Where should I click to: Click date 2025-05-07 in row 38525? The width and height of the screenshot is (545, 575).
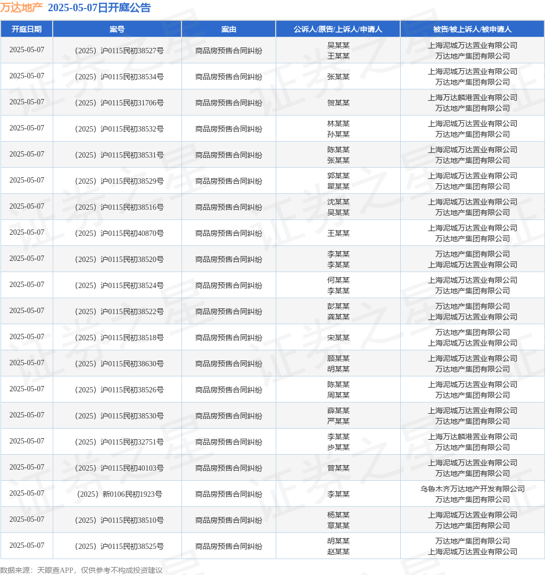point(27,545)
